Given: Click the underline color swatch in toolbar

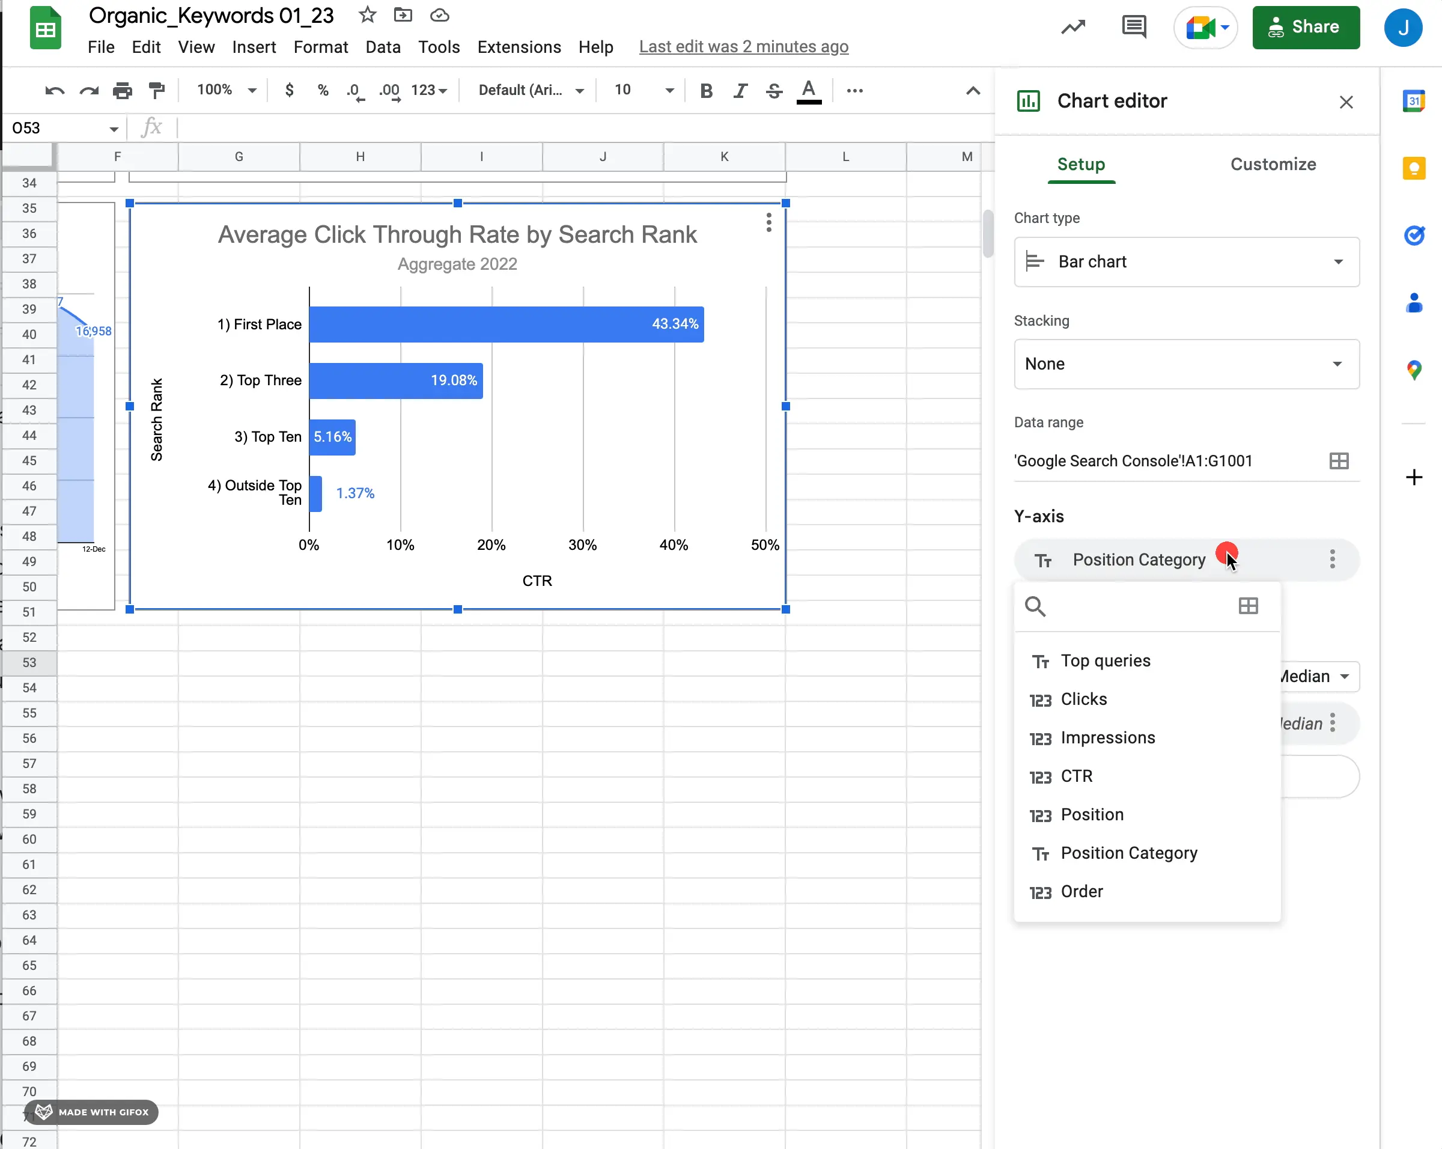Looking at the screenshot, I should coord(810,102).
